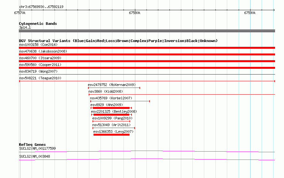
Task: Click the 67590k ruler label
Action: click(250, 13)
